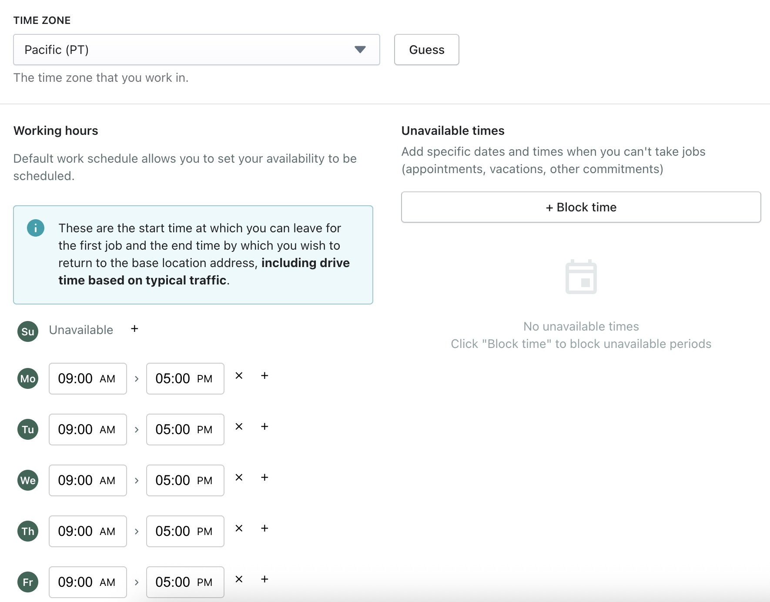Open the Pacific (PT) time zone dropdown
This screenshot has height=602, width=770.
point(196,50)
